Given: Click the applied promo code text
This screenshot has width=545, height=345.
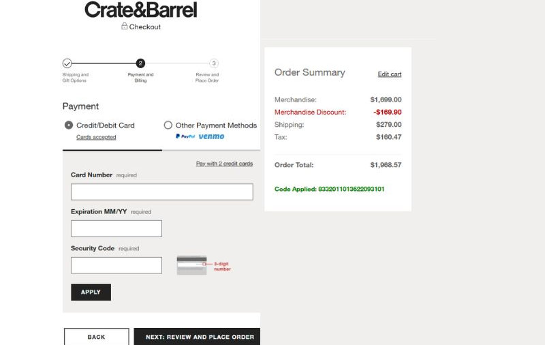Looking at the screenshot, I should coord(329,189).
